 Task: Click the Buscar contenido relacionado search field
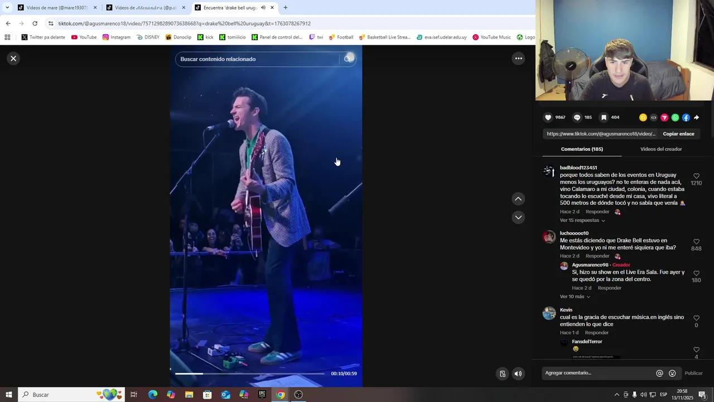[257, 59]
